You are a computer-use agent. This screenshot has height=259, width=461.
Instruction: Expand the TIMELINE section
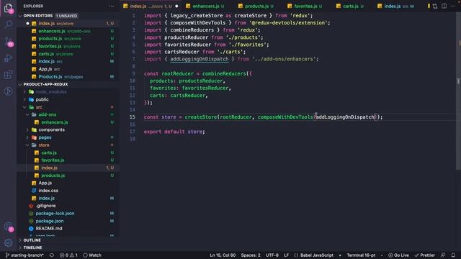(20, 247)
